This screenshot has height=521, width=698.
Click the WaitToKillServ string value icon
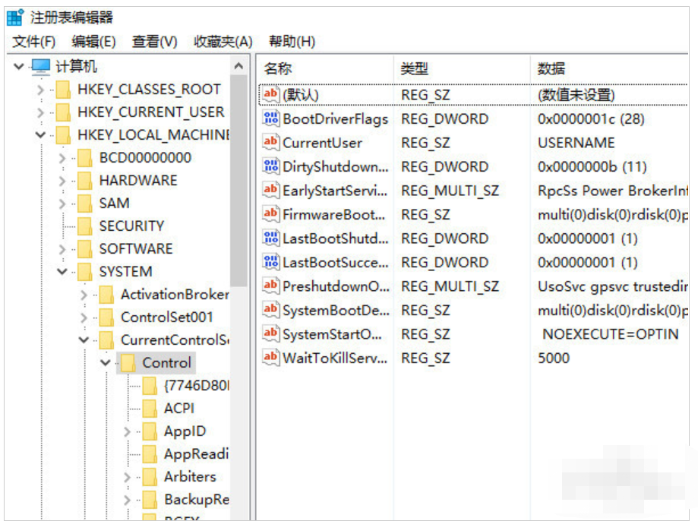[x=271, y=357]
